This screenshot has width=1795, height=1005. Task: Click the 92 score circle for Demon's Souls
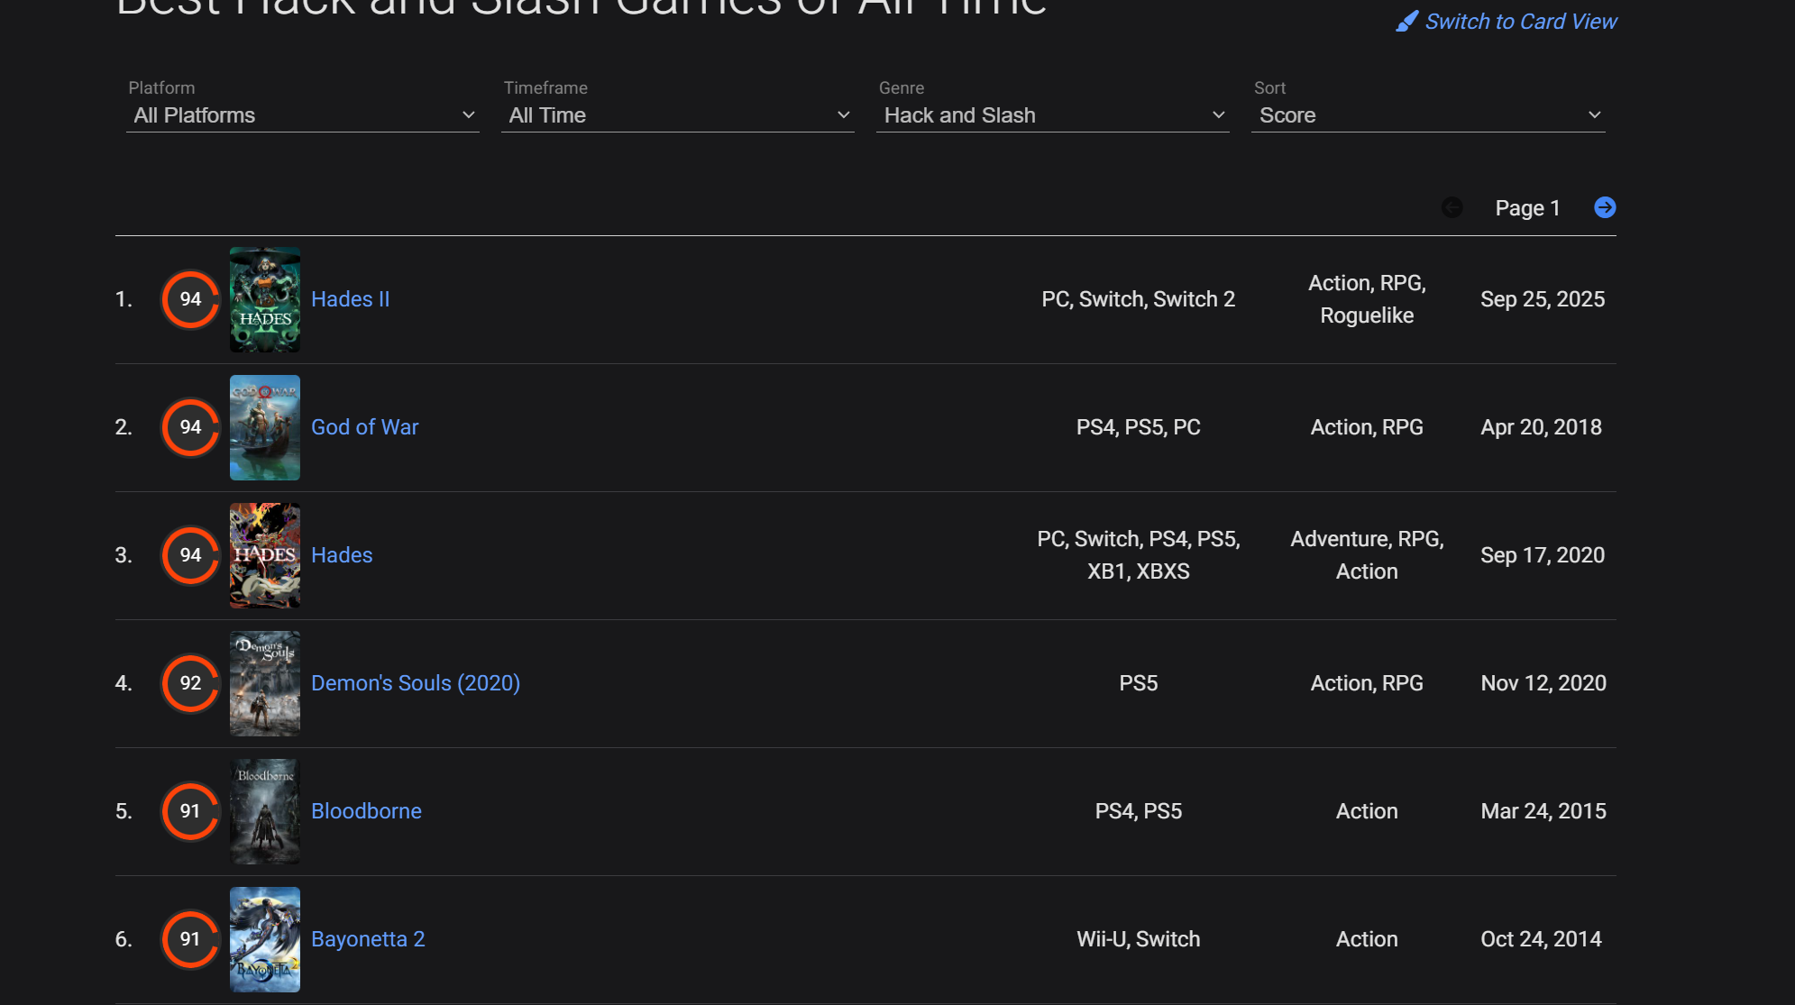point(190,683)
